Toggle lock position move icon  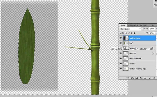tap(132, 33)
